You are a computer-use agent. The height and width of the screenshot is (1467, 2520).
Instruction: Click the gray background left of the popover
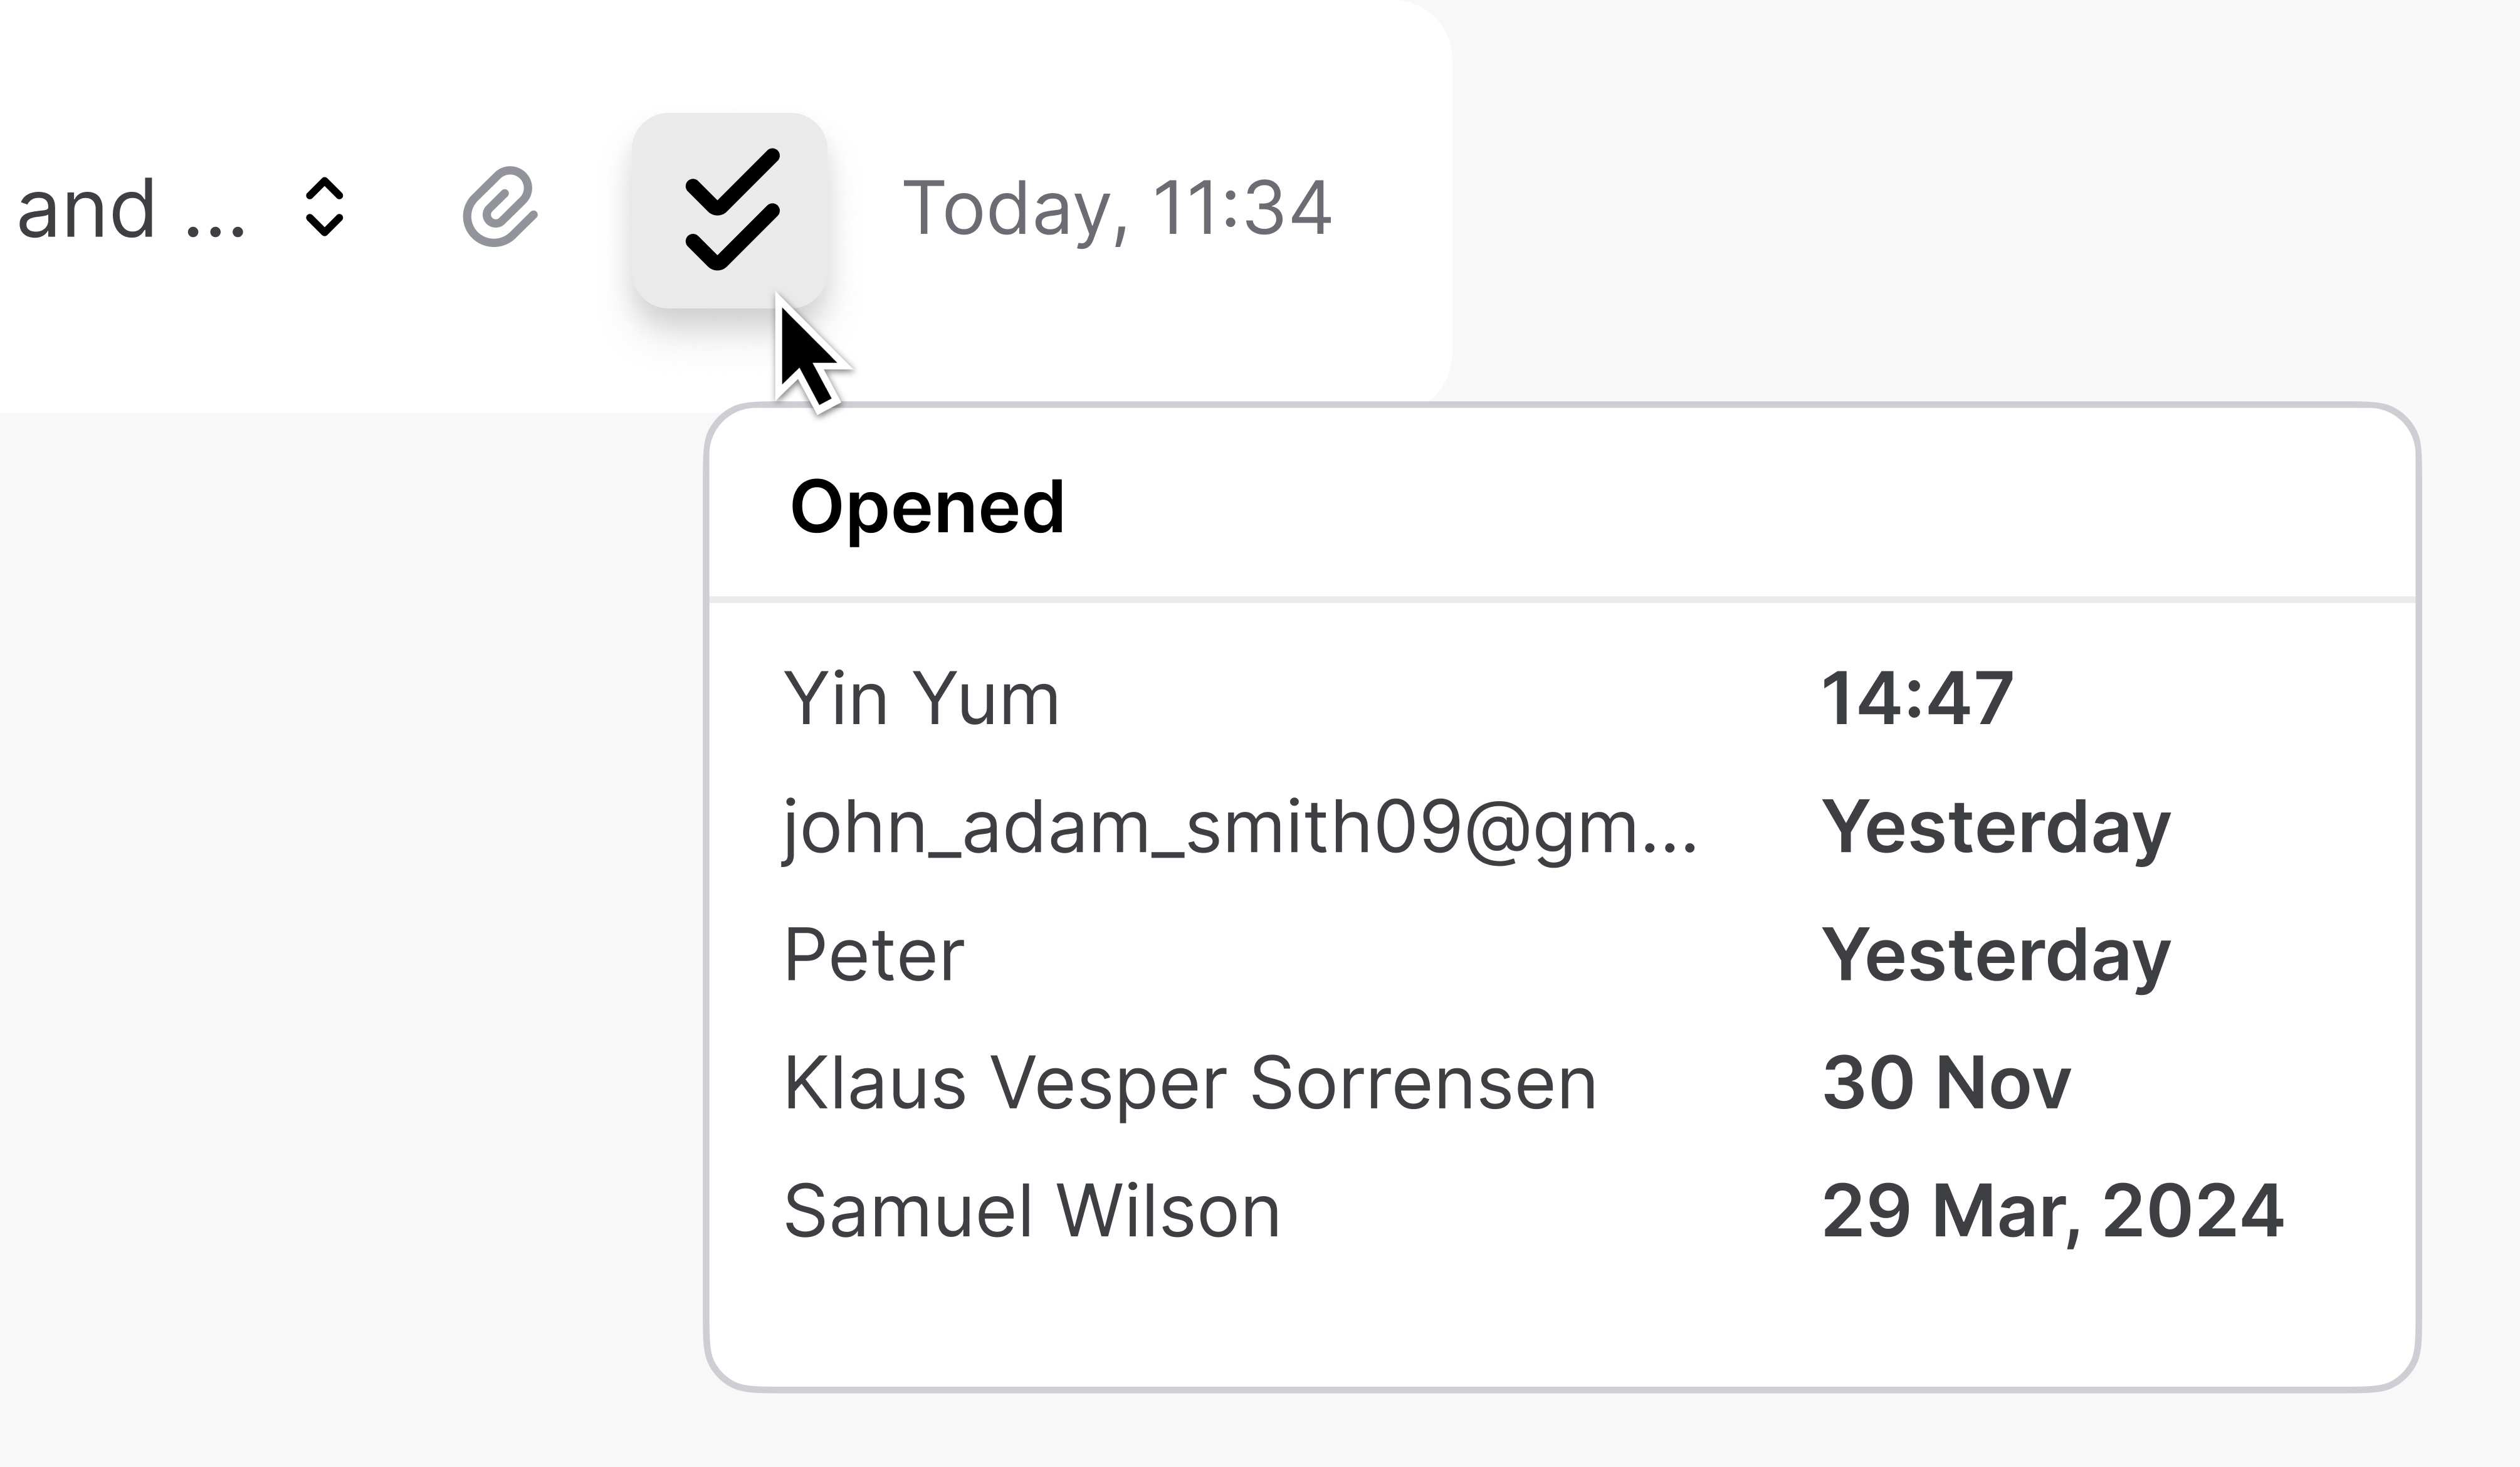point(350,900)
